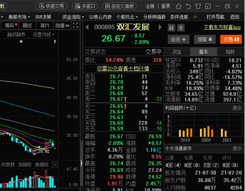The image size is (245, 191).
Task: Open DDE决策 menu
Action: (43, 17)
